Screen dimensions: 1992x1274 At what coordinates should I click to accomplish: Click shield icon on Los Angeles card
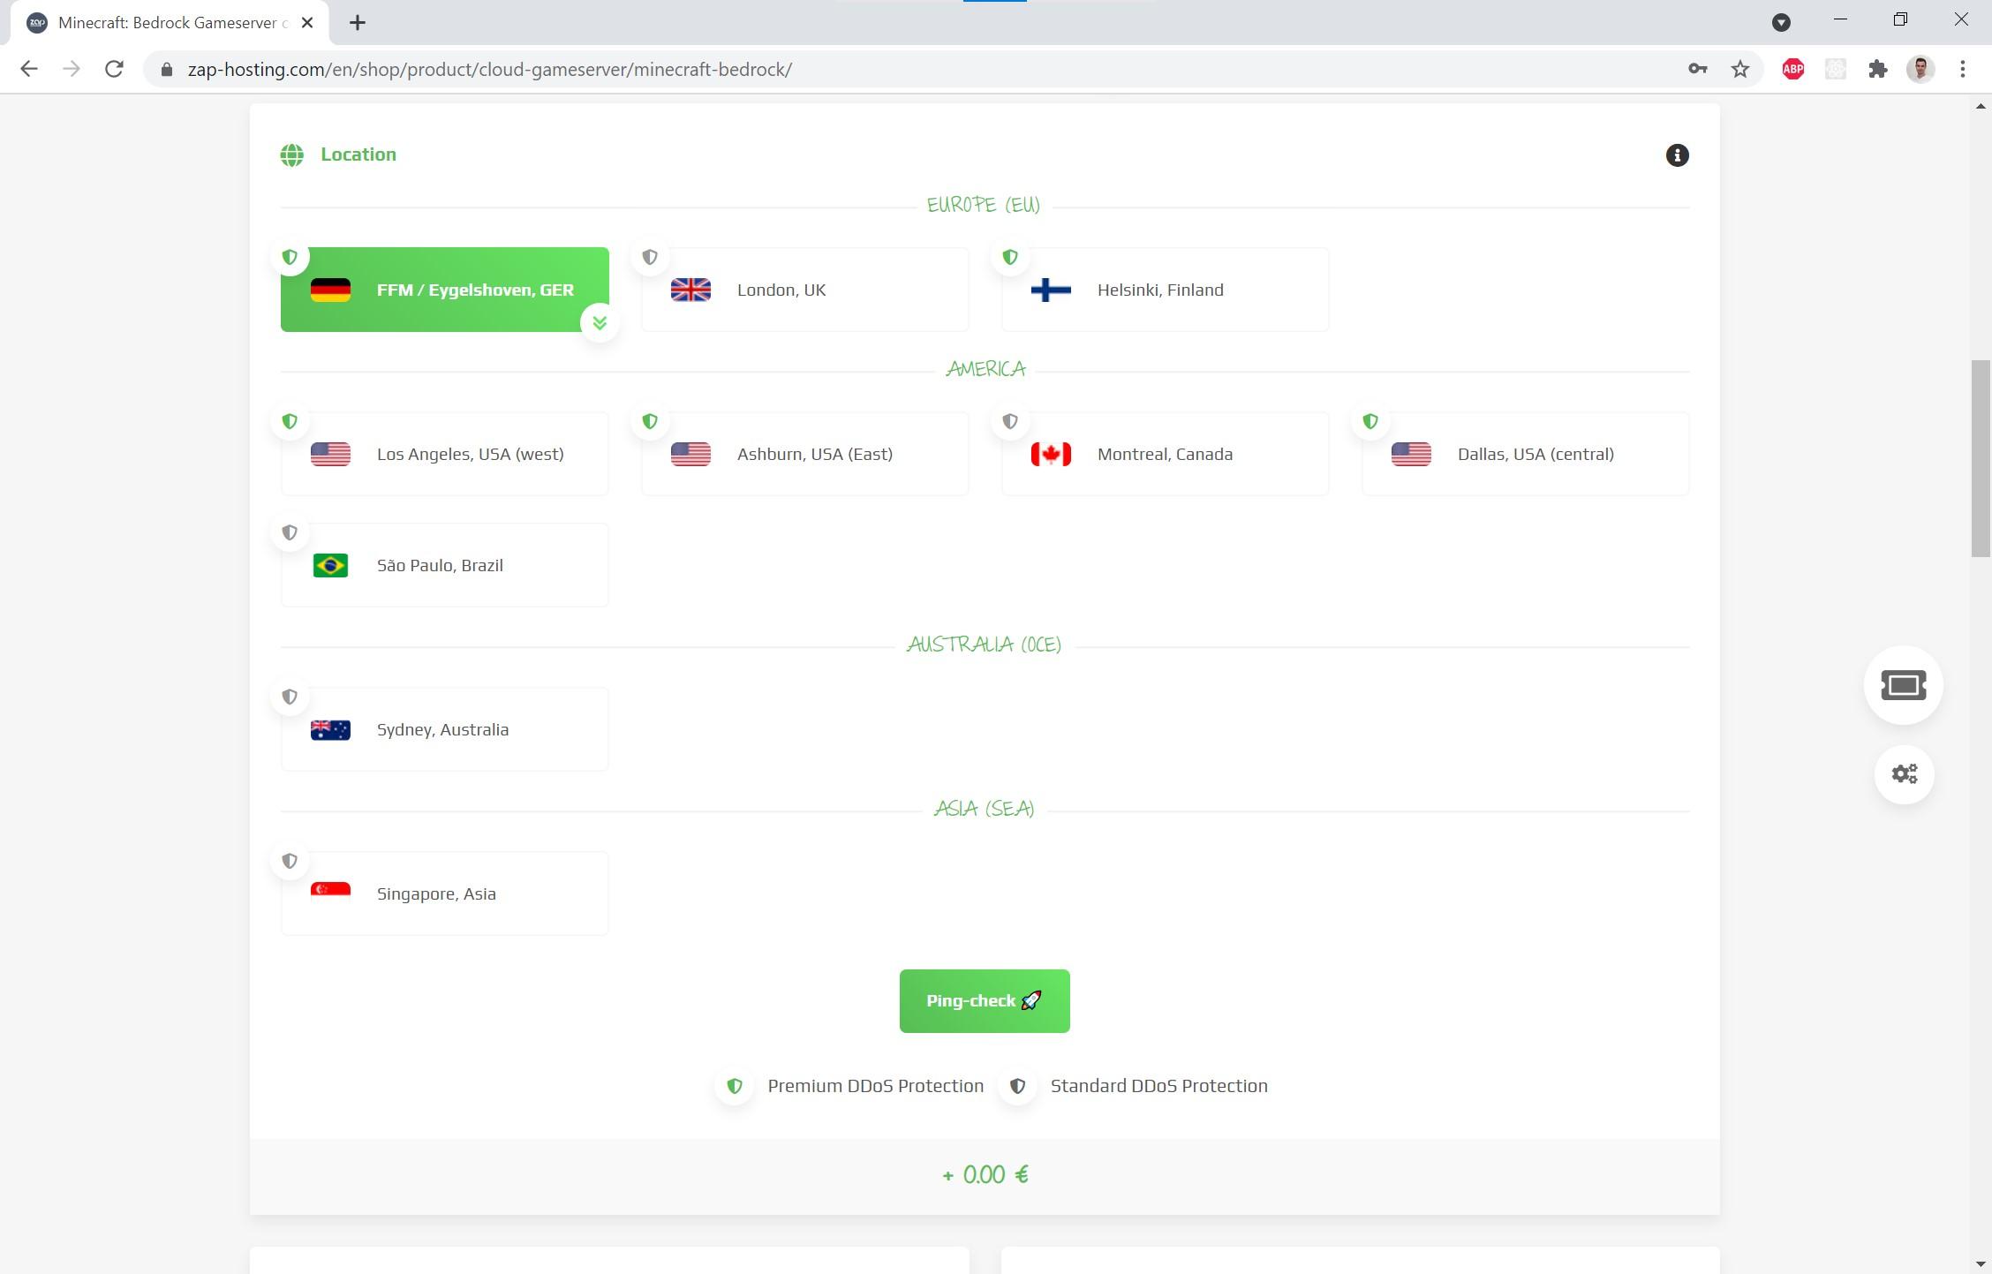pos(290,422)
